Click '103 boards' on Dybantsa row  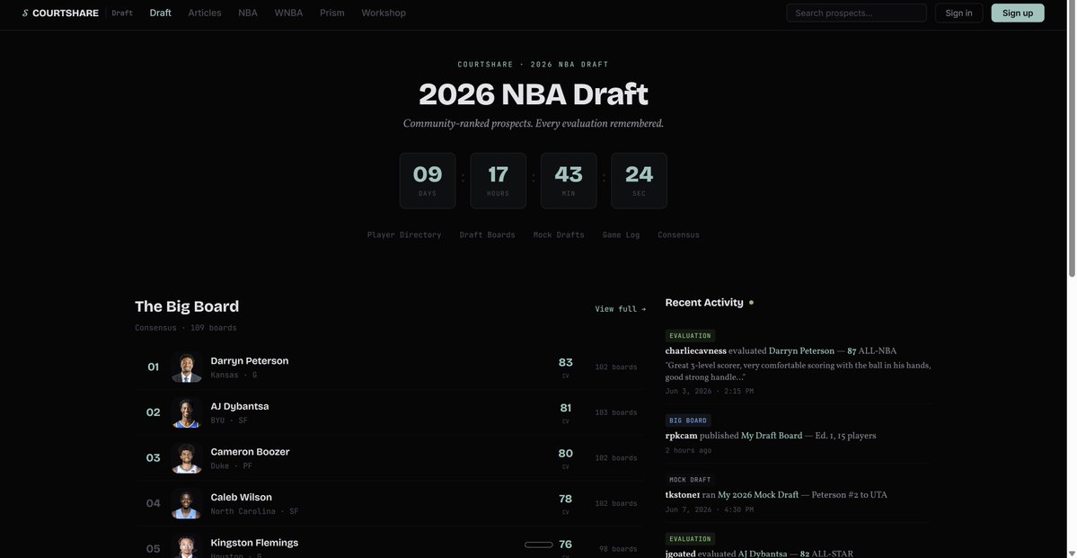[615, 412]
